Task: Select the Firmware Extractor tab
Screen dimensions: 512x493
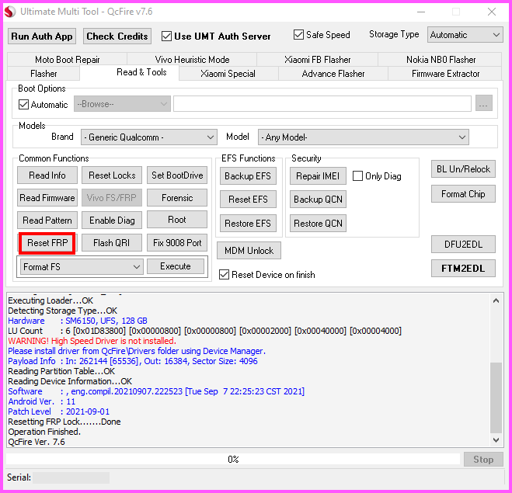Action: click(x=446, y=74)
